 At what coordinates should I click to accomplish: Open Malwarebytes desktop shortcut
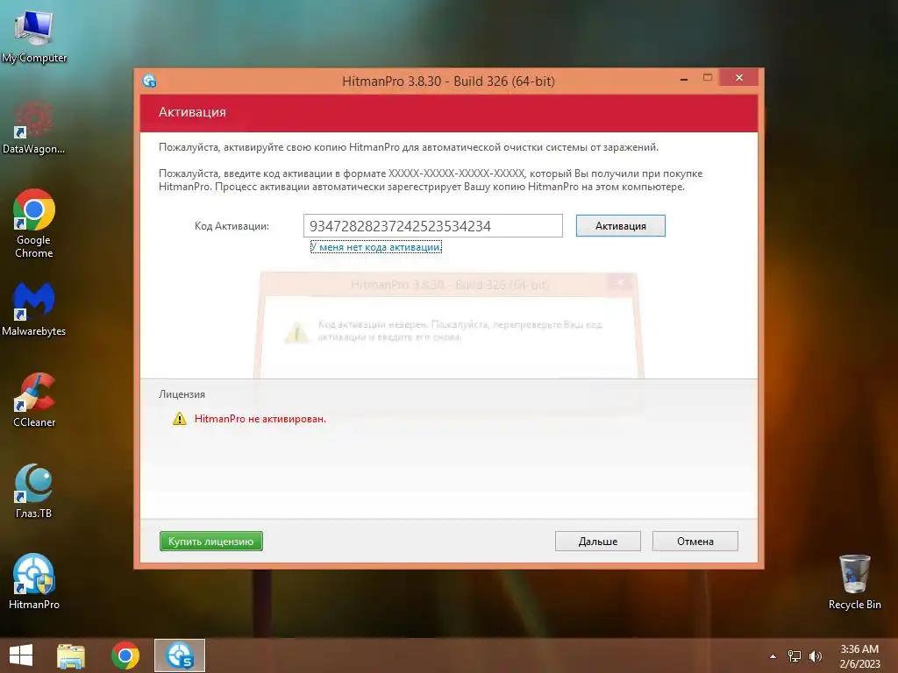tap(34, 309)
